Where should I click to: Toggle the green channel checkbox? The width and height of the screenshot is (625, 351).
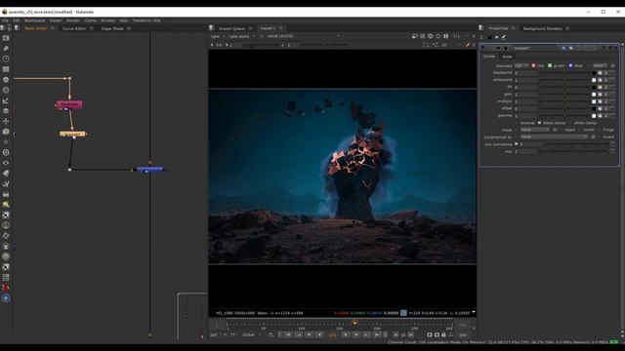pyautogui.click(x=550, y=65)
